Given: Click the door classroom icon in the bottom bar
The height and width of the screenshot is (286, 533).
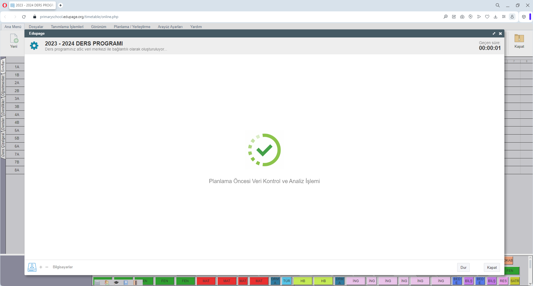Looking at the screenshot, I should pos(135,283).
